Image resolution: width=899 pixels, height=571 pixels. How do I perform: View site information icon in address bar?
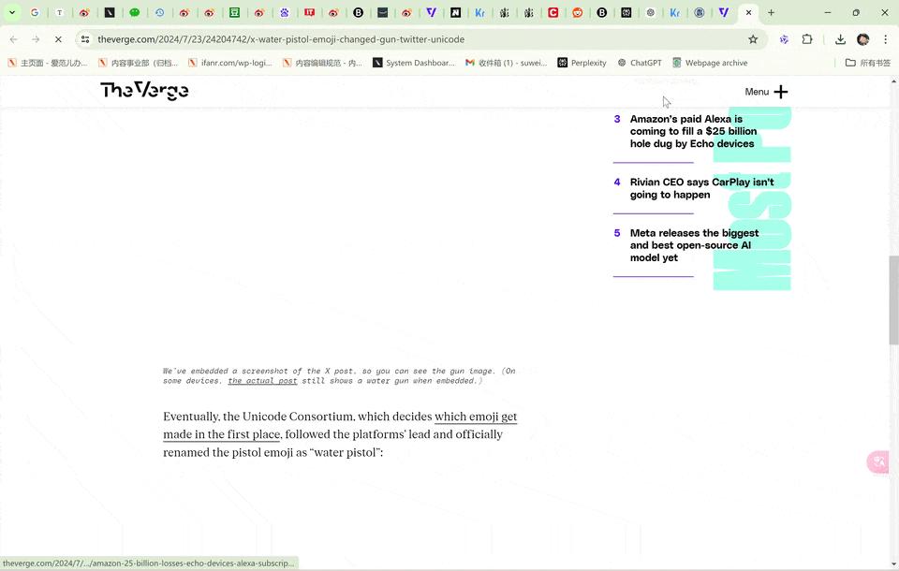point(85,39)
